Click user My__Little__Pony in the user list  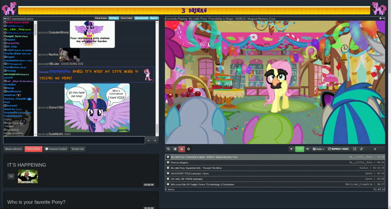(17, 29)
